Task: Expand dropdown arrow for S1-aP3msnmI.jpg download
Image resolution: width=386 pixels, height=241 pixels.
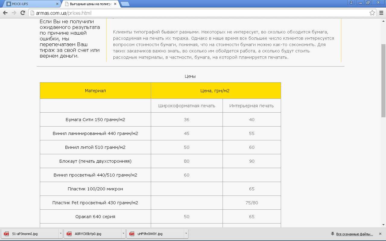Action: (x=61, y=234)
